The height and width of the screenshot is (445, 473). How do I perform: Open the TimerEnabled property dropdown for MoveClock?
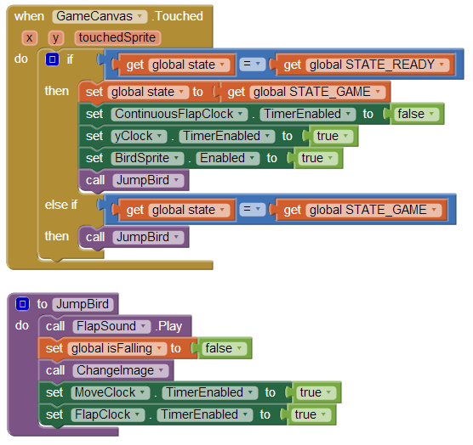coord(210,392)
